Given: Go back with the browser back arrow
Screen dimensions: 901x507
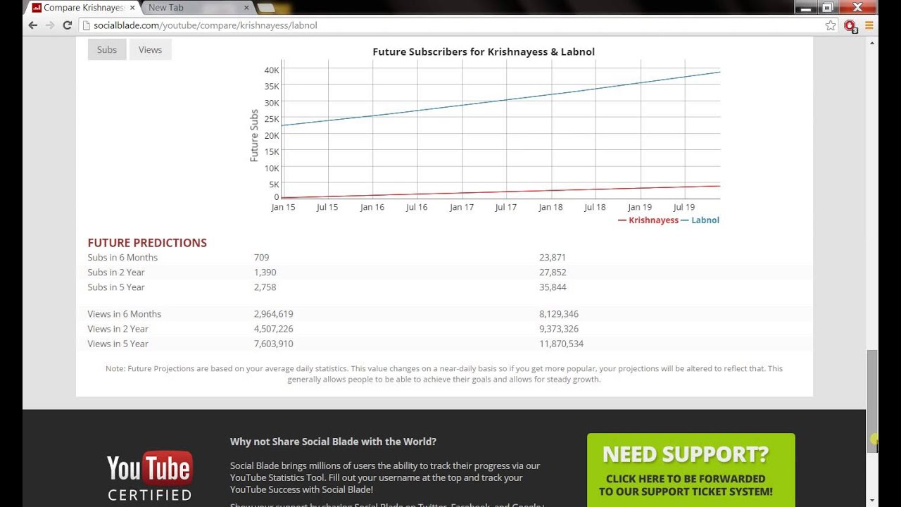Looking at the screenshot, I should tap(32, 25).
